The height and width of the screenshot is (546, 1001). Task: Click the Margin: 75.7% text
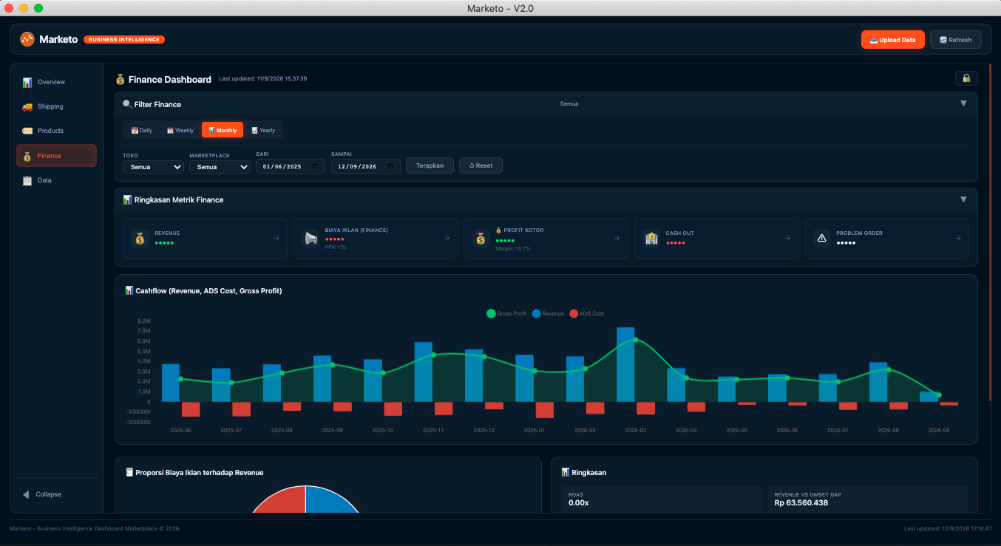[x=513, y=249]
